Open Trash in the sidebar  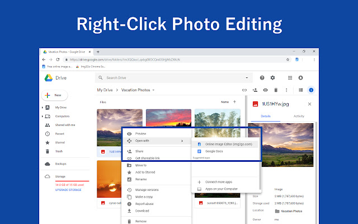point(59,151)
